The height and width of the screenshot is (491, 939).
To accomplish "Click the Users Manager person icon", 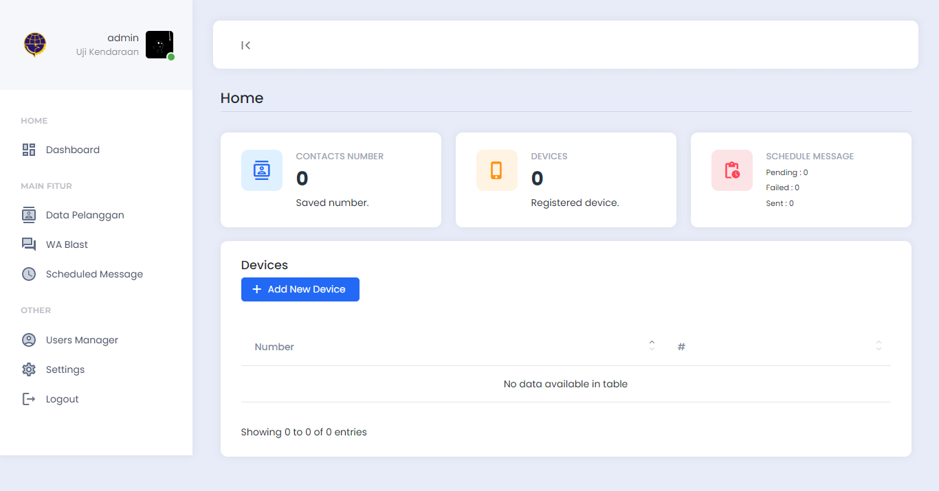I will (28, 339).
